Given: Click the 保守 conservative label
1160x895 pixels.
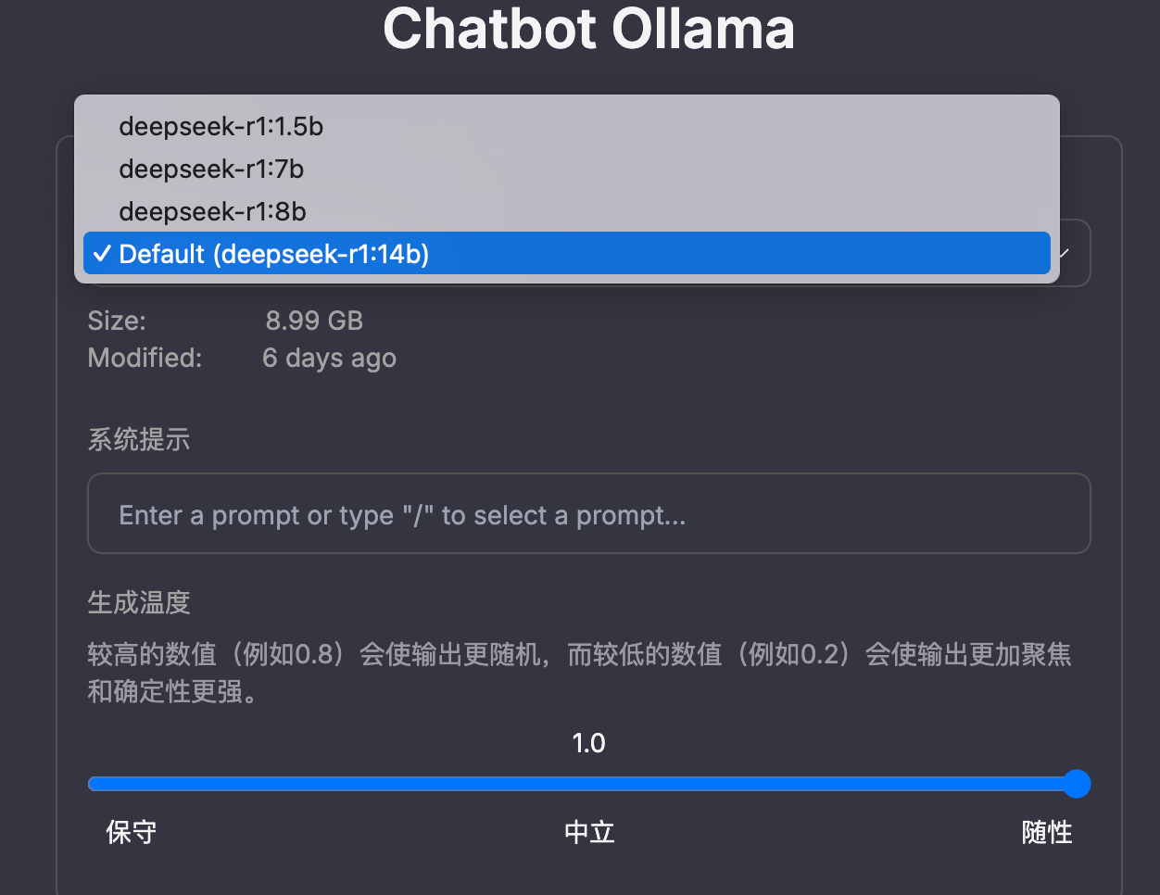Looking at the screenshot, I should pyautogui.click(x=131, y=832).
